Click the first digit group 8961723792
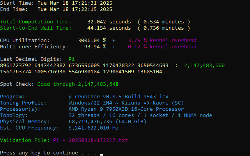The height and width of the screenshot is (156, 250). tap(16, 65)
